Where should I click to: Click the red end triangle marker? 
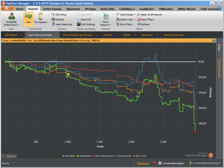[x=195, y=132]
